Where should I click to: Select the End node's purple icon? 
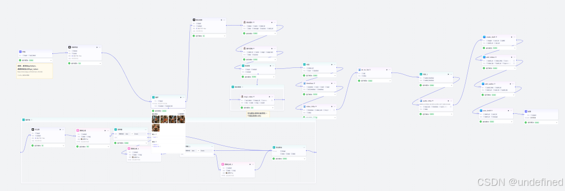click(526, 112)
